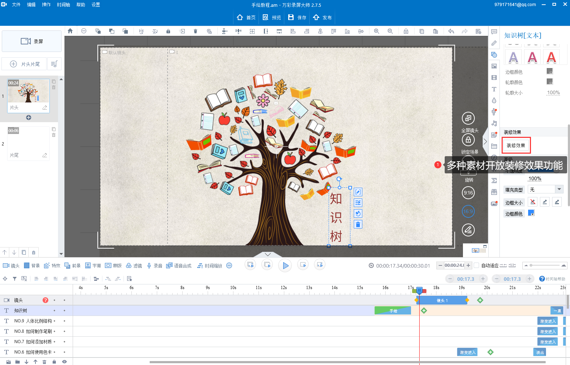This screenshot has width=570, height=365.
Task: Open the 文件 menu
Action: pos(16,5)
